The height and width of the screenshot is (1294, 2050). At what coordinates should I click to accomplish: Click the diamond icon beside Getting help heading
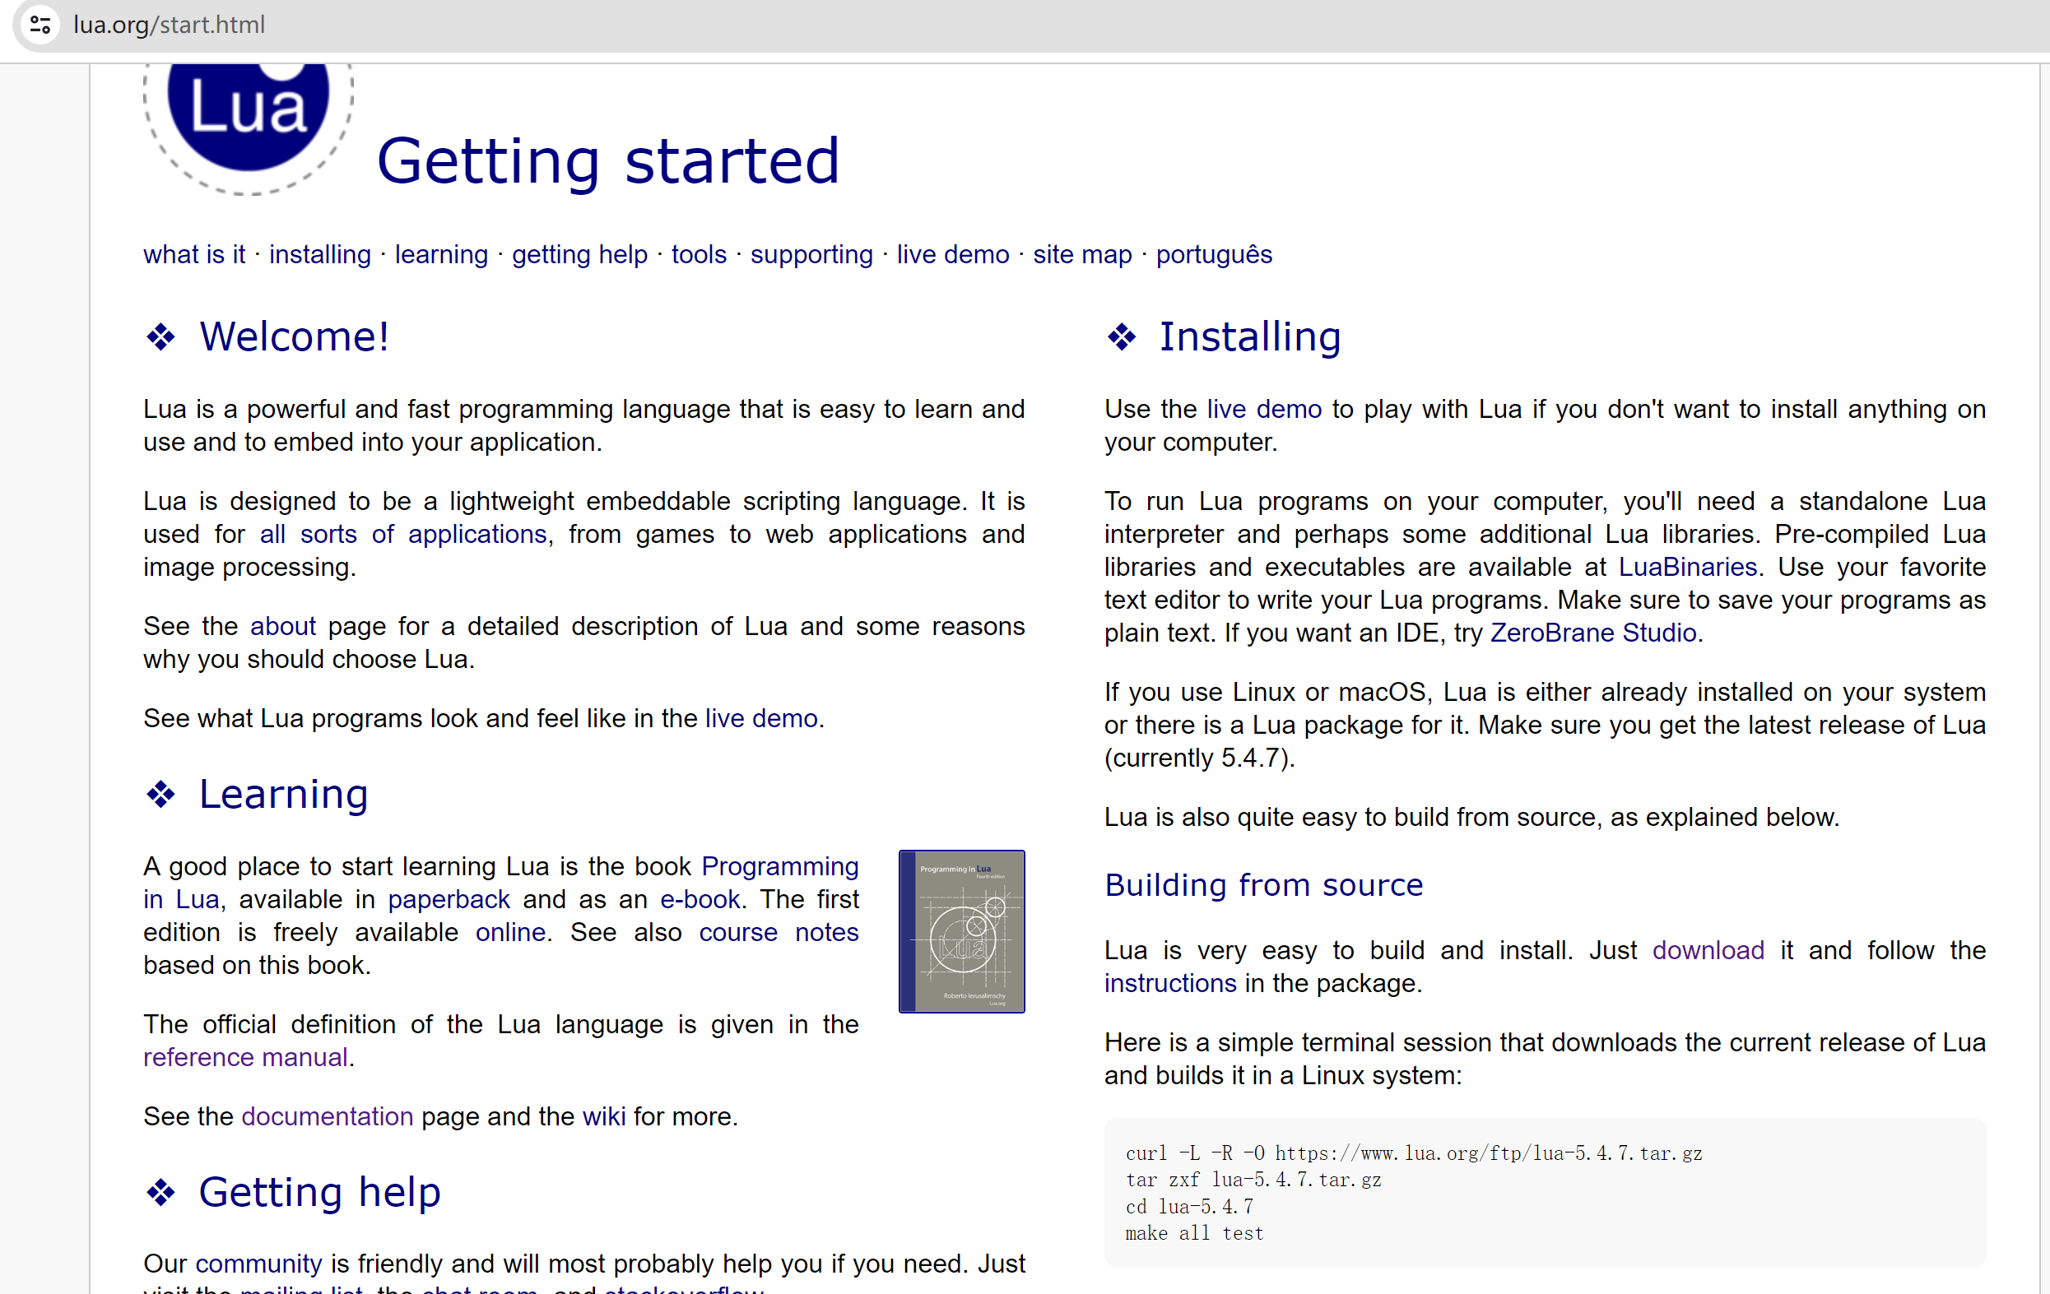click(160, 1192)
